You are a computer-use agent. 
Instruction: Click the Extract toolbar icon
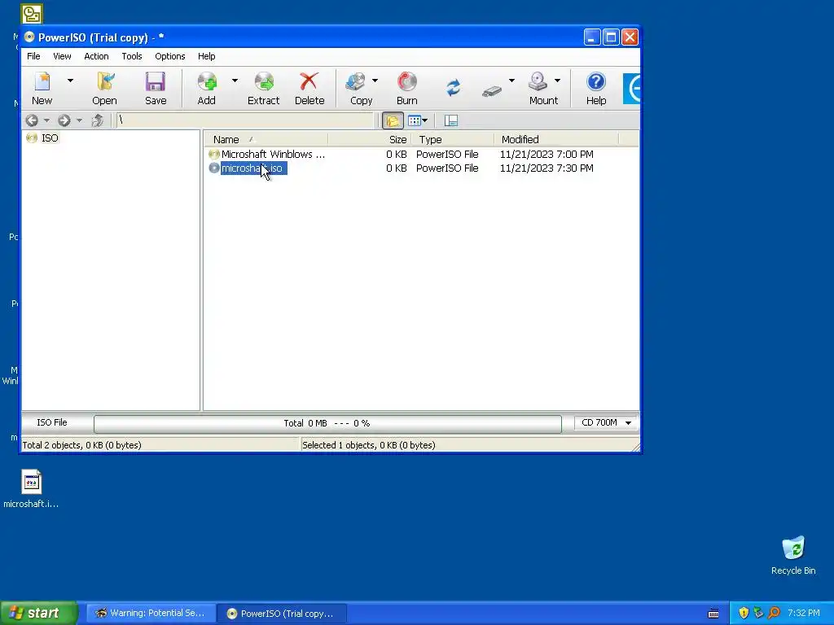[x=263, y=82]
